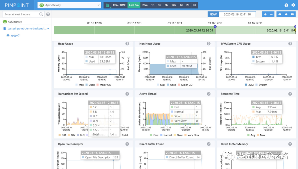Move timeline forward with fast-forward icon
This screenshot has width=298, height=169.
coord(286,14)
